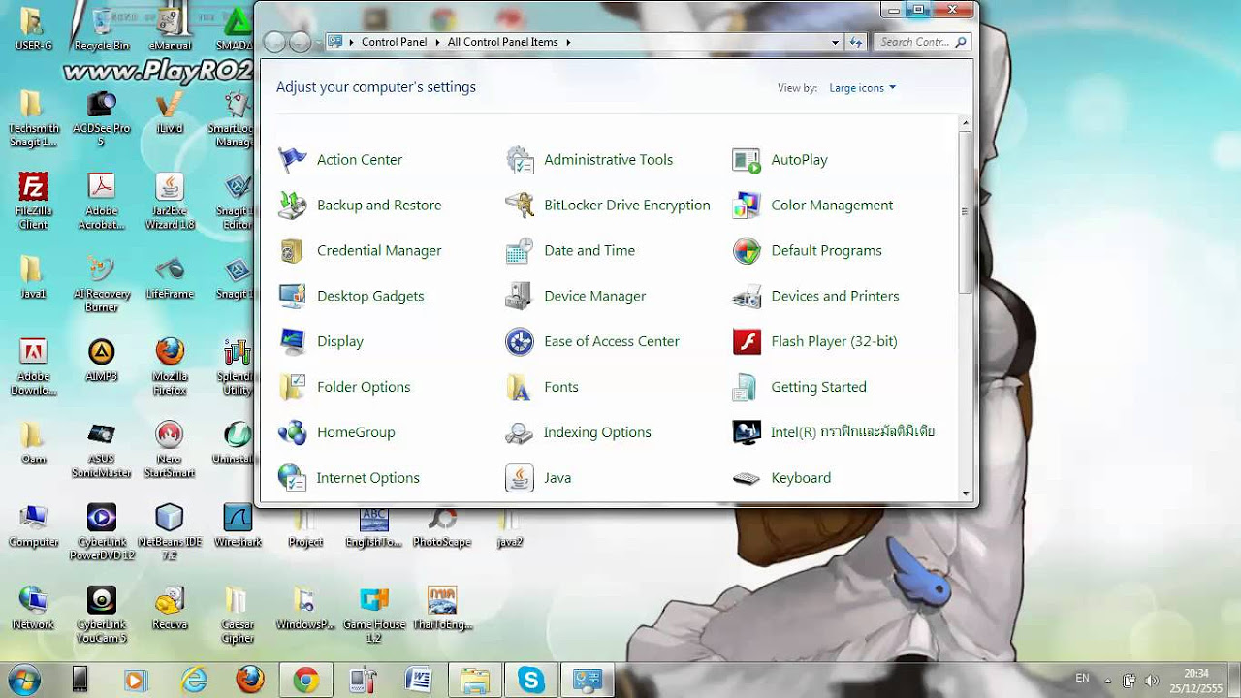This screenshot has width=1241, height=698.
Task: Open Color Management icon
Action: click(747, 206)
